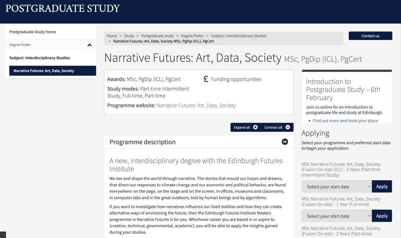Apply for the 1 Year Full-time programme
Screen dimensions: 401x238
(382, 216)
